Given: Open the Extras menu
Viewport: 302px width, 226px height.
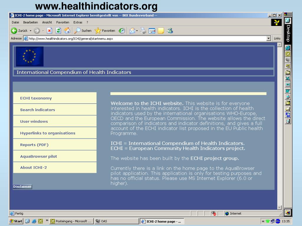Looking at the screenshot, I should 78,22.
